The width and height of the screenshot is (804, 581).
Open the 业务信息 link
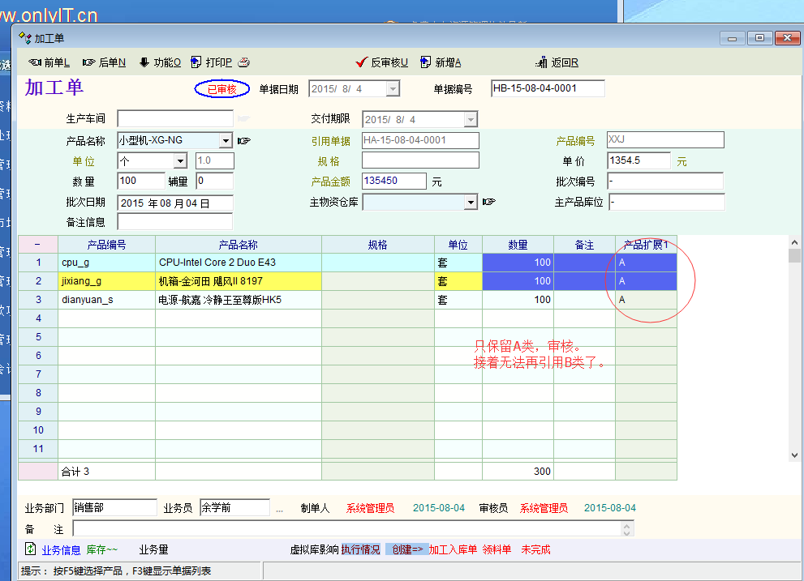[61, 549]
